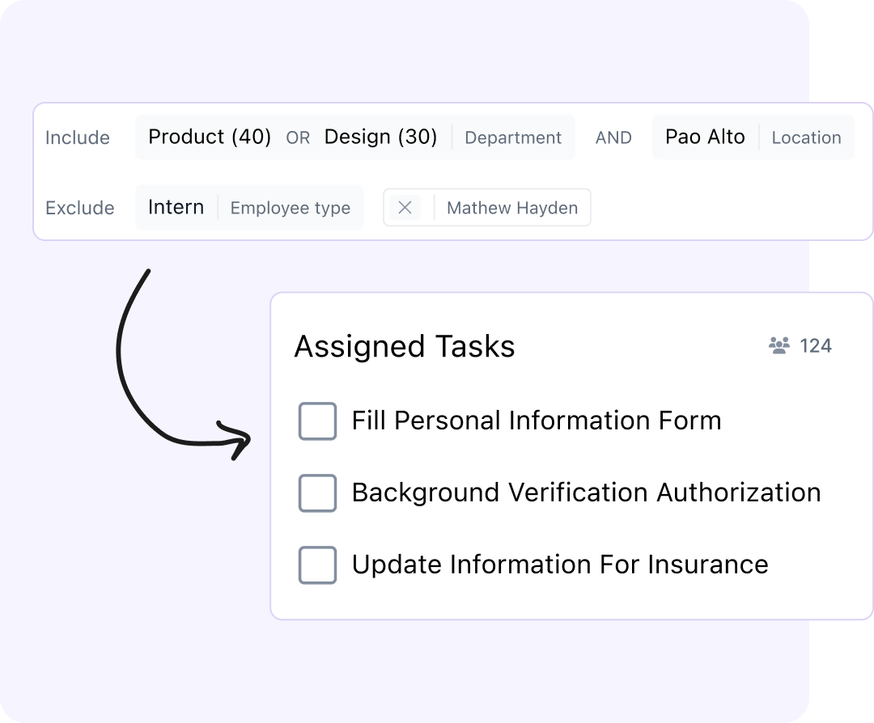The image size is (874, 723).
Task: Click the Employee type filter label
Action: click(291, 208)
